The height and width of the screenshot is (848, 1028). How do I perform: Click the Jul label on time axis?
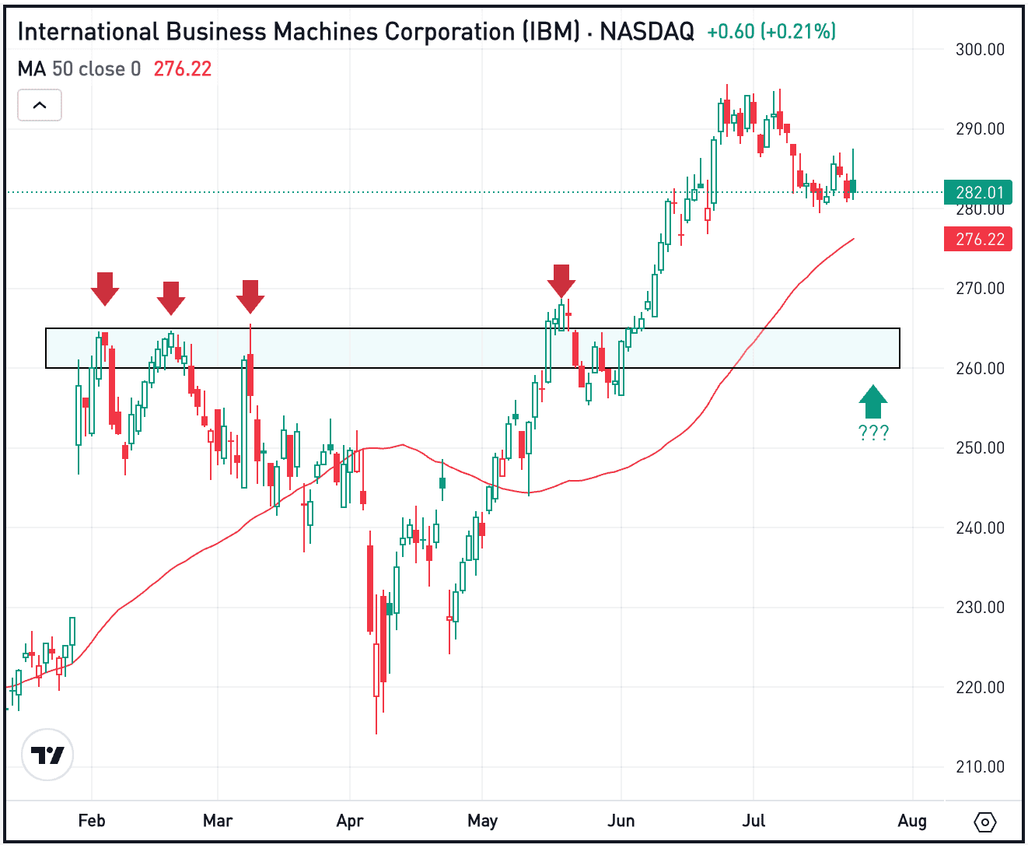(754, 821)
